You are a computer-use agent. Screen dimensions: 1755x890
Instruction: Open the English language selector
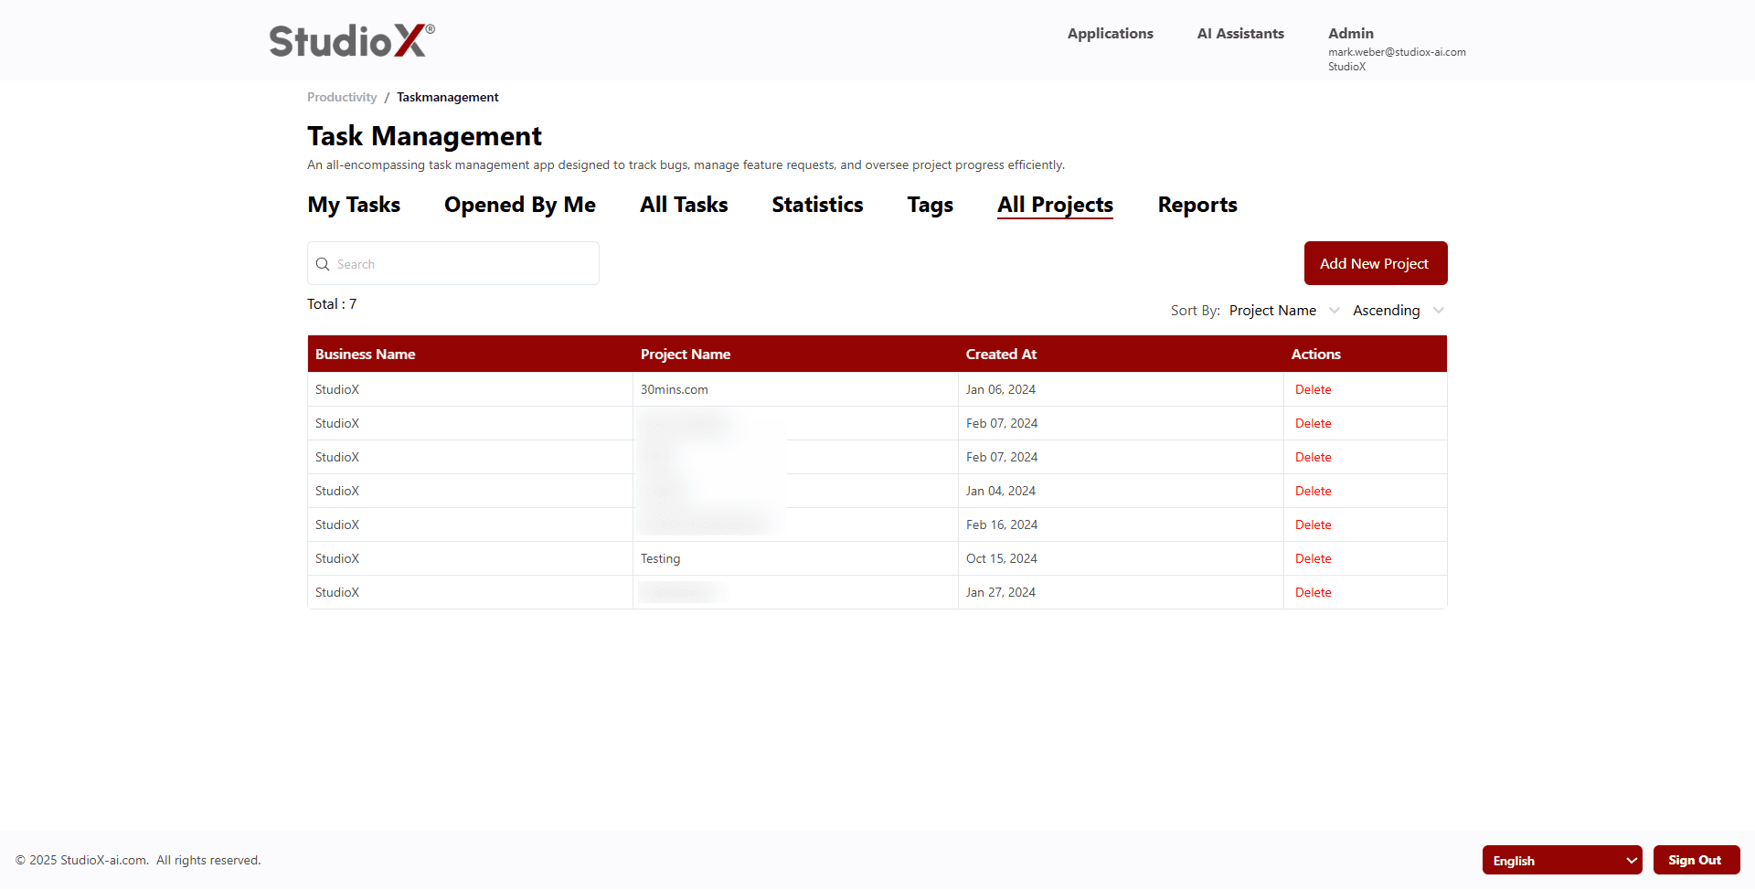tap(1562, 860)
